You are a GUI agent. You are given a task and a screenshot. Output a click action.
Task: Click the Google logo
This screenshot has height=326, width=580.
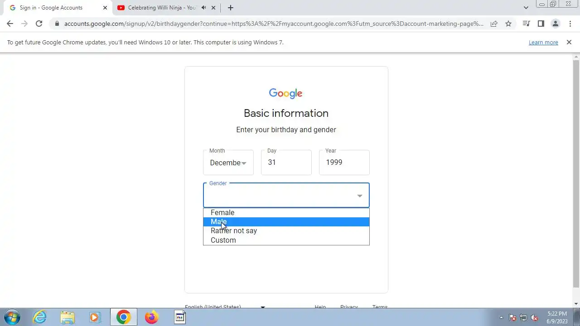(x=285, y=93)
